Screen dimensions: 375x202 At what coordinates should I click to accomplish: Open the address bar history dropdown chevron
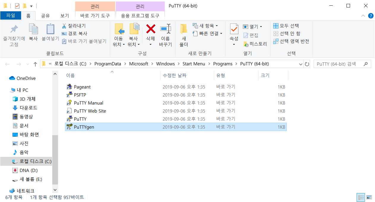point(301,64)
